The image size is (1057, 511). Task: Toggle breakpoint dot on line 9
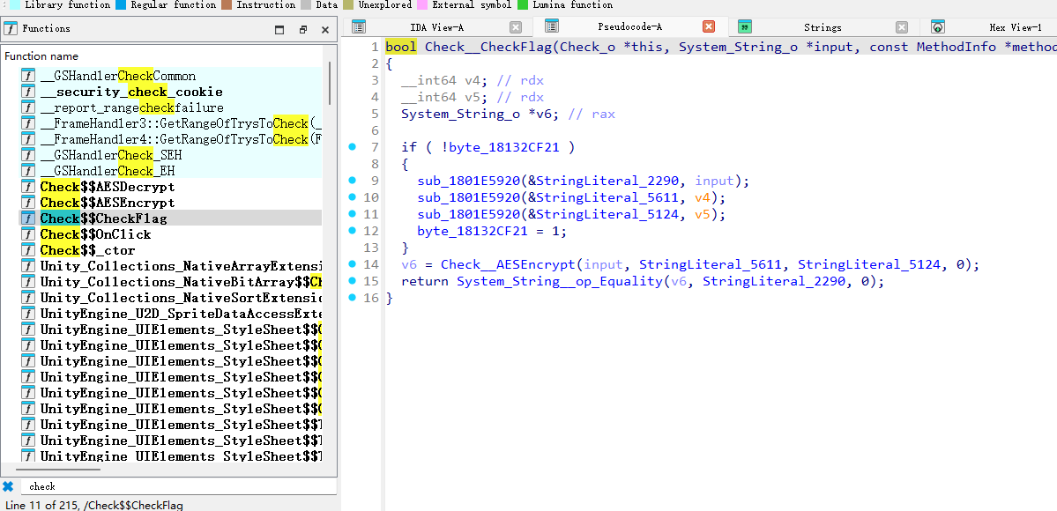[352, 180]
